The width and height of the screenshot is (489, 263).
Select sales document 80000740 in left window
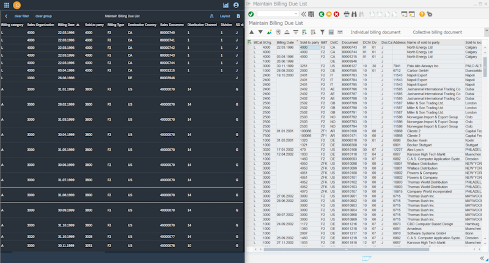pyautogui.click(x=167, y=33)
